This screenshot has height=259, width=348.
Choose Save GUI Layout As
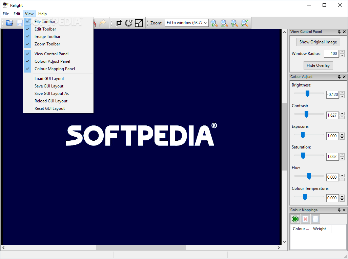tap(58, 94)
